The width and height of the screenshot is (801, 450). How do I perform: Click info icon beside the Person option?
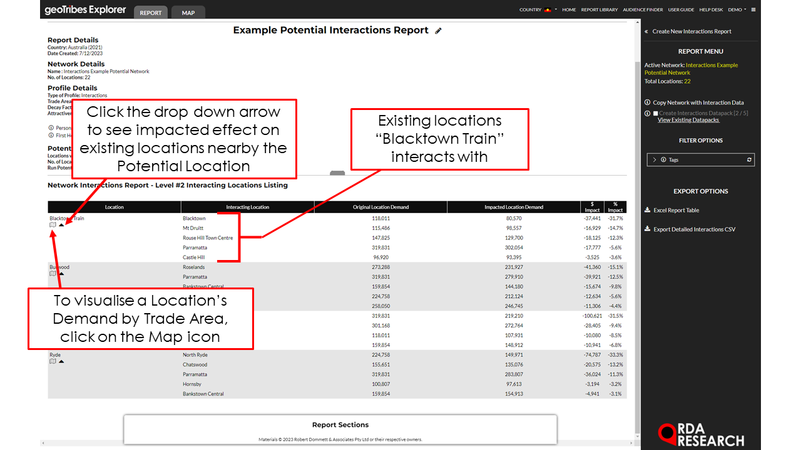pyautogui.click(x=51, y=127)
